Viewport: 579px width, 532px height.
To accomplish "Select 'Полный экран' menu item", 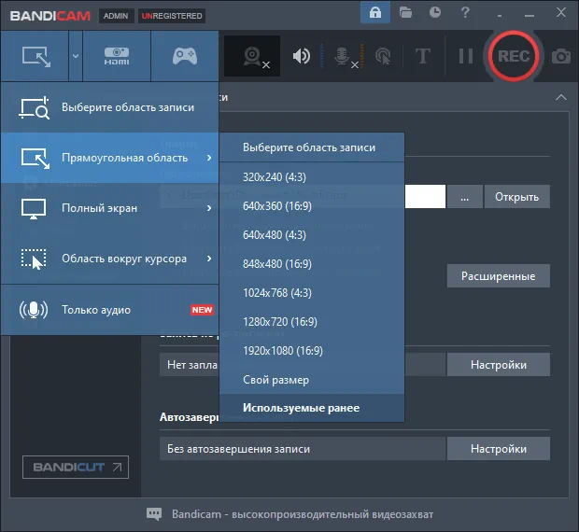I will (x=110, y=208).
